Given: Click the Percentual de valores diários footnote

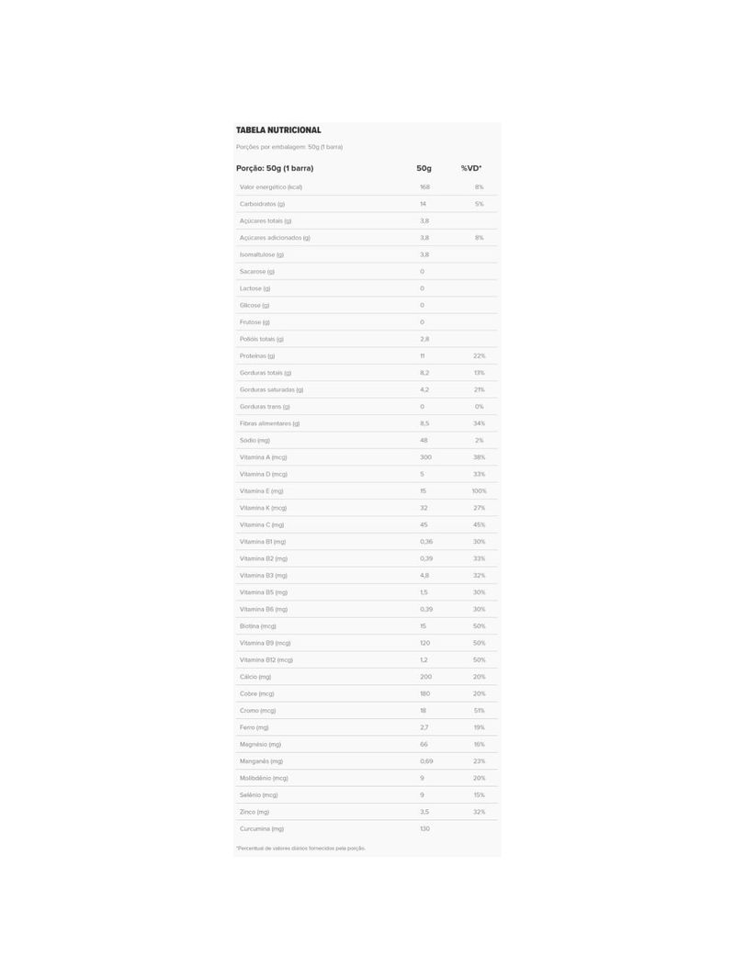Looking at the screenshot, I should 300,848.
